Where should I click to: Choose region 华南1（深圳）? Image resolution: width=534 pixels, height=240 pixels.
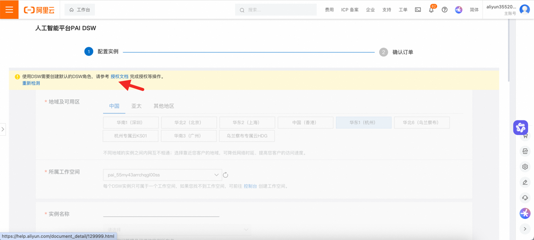point(131,123)
